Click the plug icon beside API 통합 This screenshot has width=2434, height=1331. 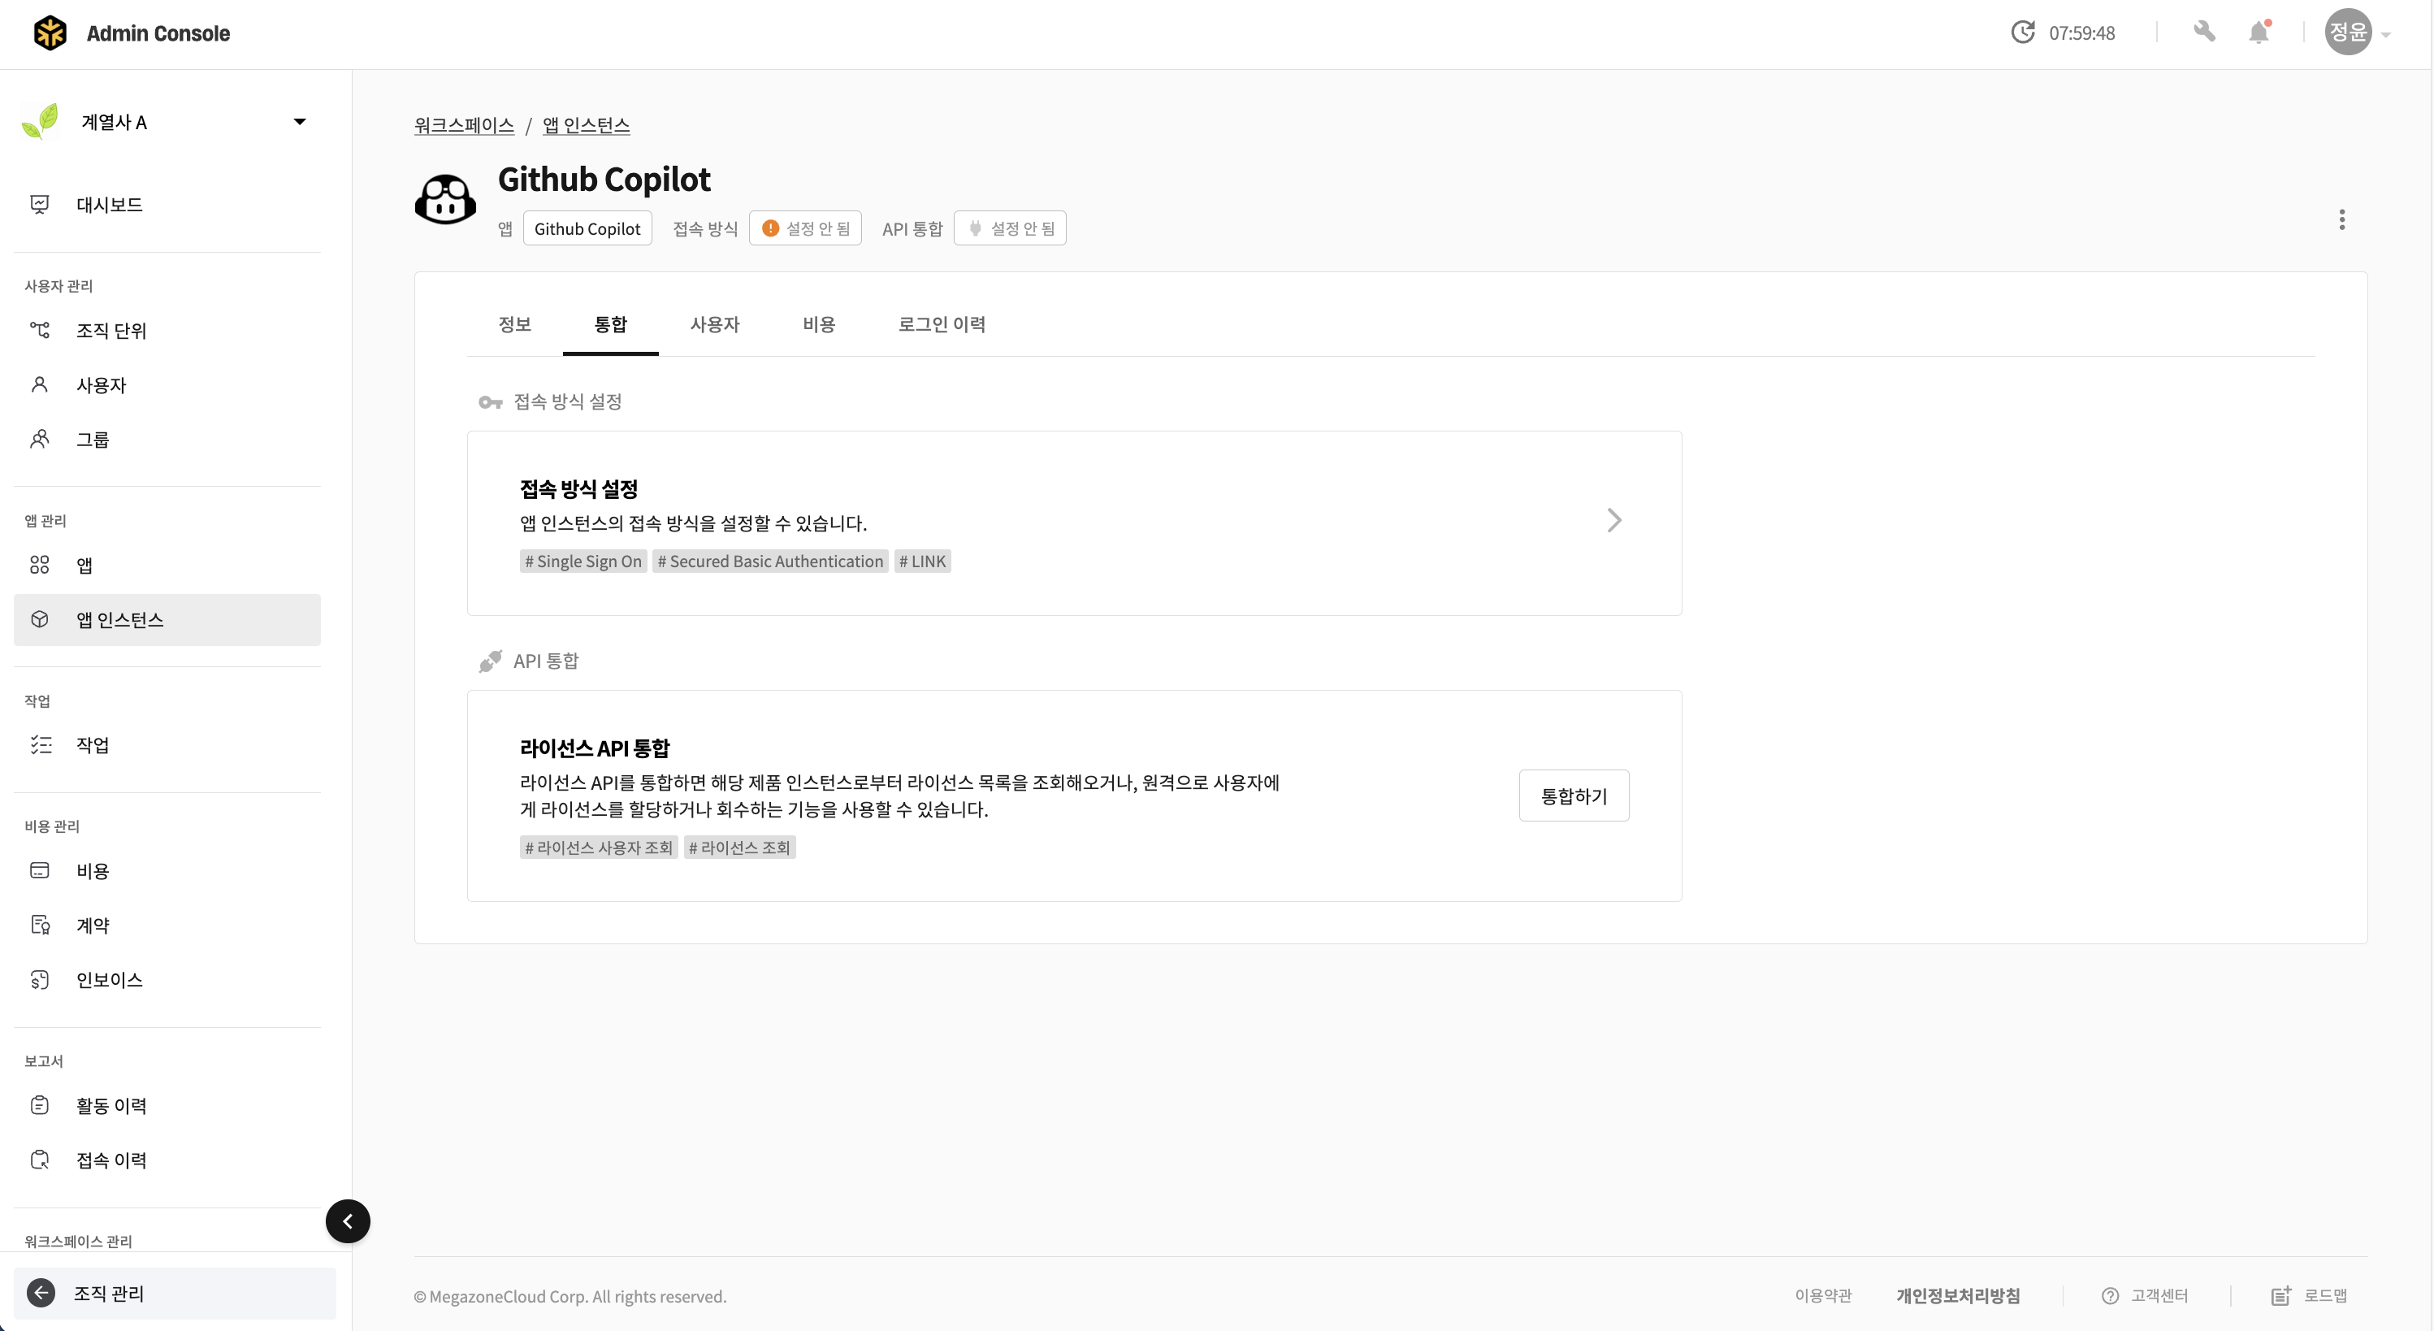click(x=489, y=661)
